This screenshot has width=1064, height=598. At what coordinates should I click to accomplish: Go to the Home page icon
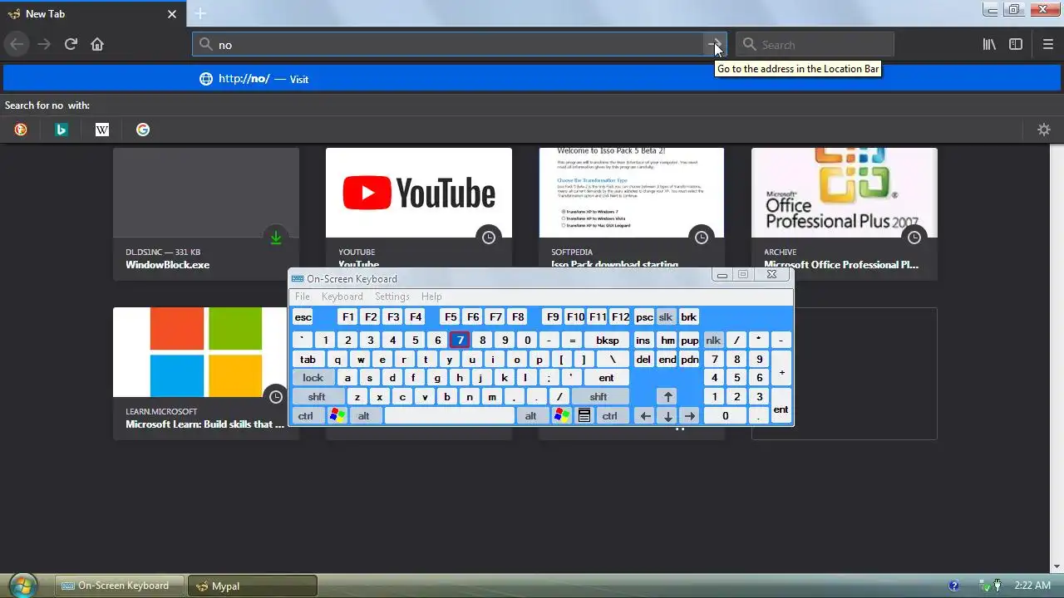97,45
